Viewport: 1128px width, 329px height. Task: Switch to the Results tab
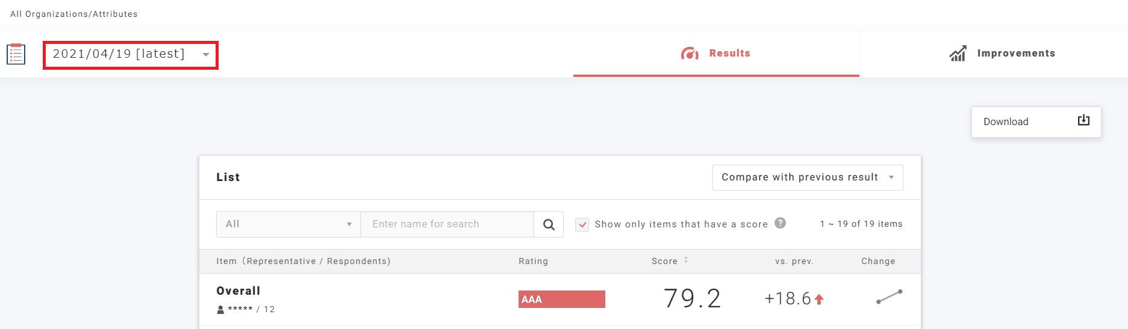pos(716,54)
